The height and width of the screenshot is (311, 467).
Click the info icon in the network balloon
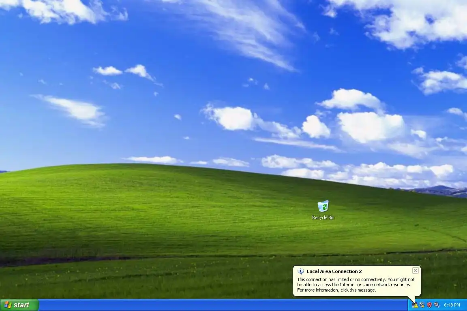pyautogui.click(x=301, y=271)
